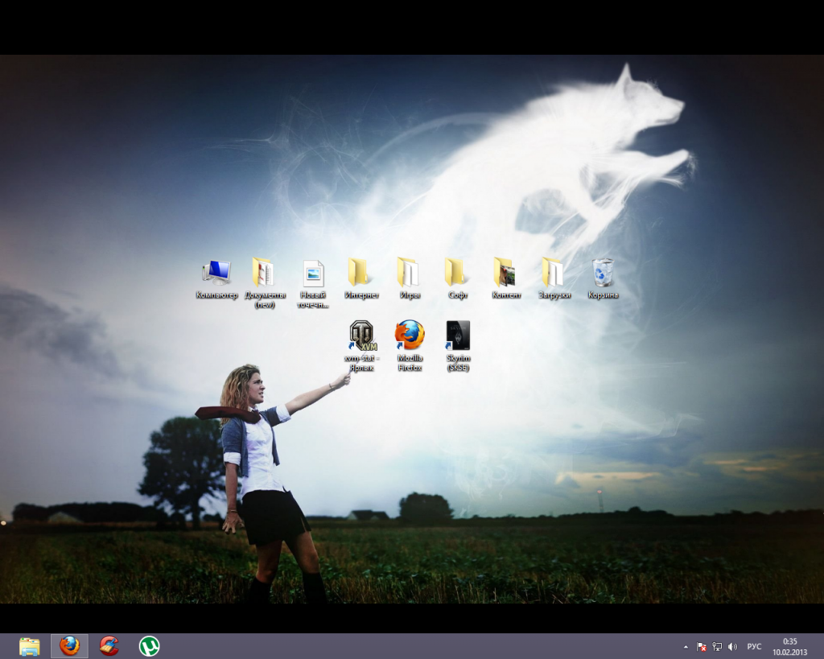Select the Skyrim (SKSE) shortcut

click(458, 335)
